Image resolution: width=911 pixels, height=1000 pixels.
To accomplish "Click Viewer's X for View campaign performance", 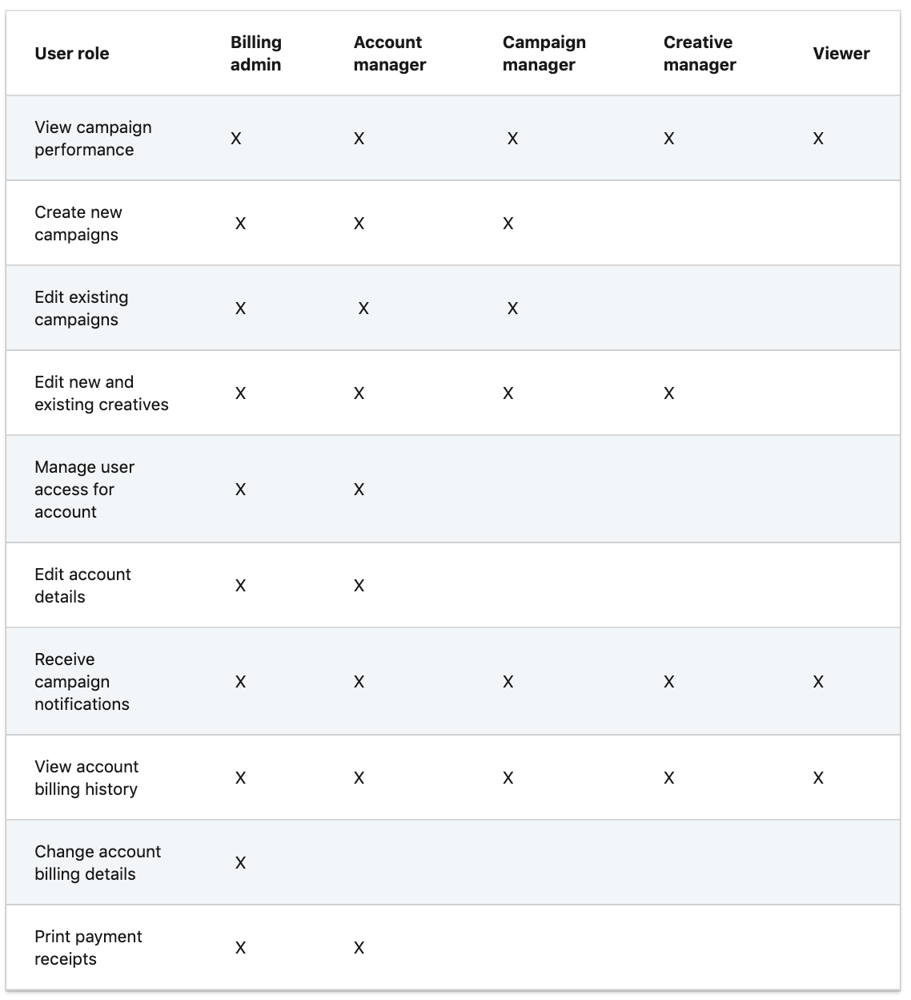I will pyautogui.click(x=818, y=139).
